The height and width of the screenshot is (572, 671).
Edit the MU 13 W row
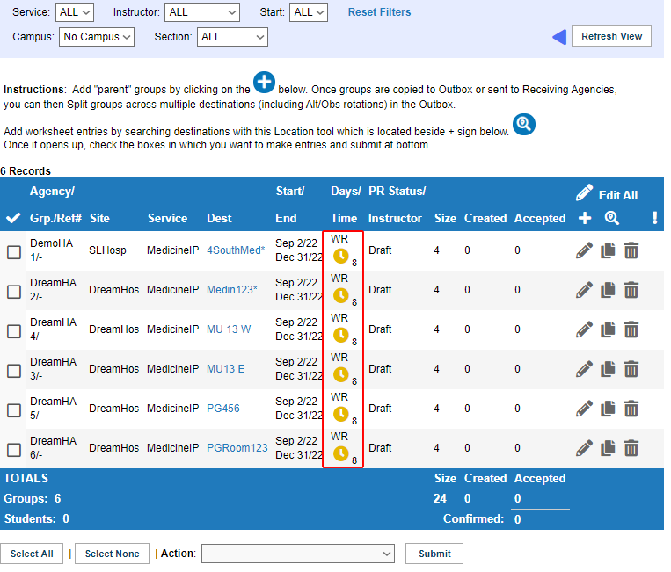tap(584, 329)
